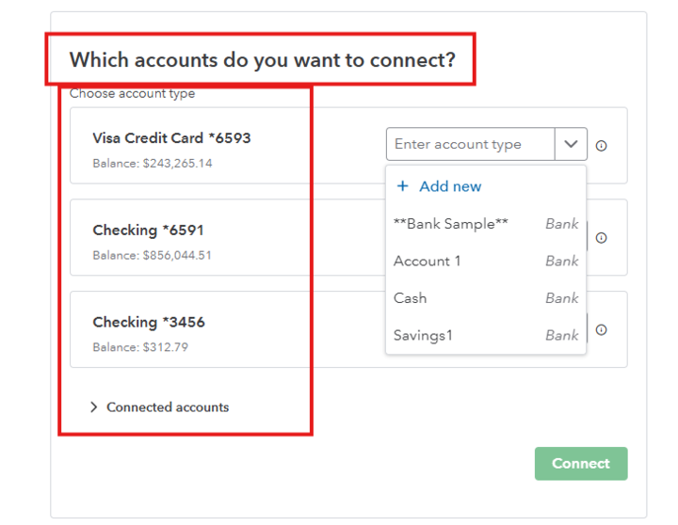Expand the Connected accounts section

[94, 407]
